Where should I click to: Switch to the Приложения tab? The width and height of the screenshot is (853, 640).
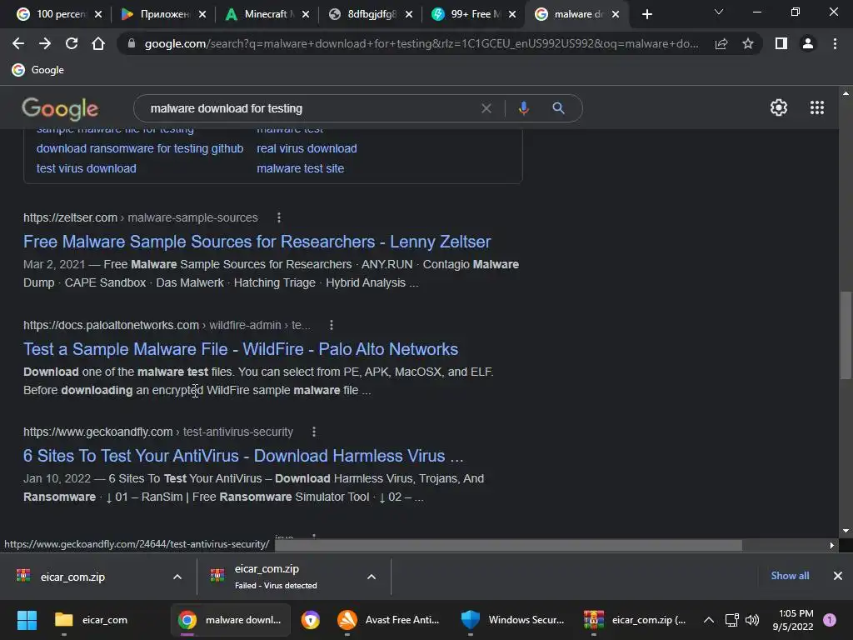(157, 14)
